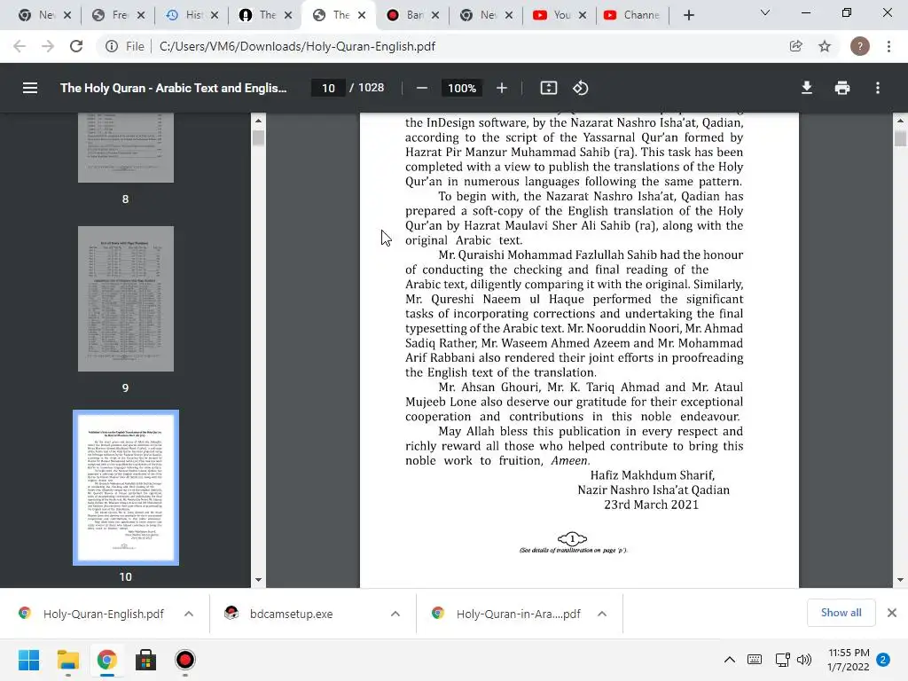The image size is (908, 681).
Task: Select page 8 thumbnail
Action: pos(126,148)
